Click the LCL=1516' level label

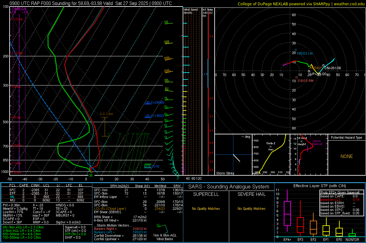pyautogui.click(x=152, y=166)
